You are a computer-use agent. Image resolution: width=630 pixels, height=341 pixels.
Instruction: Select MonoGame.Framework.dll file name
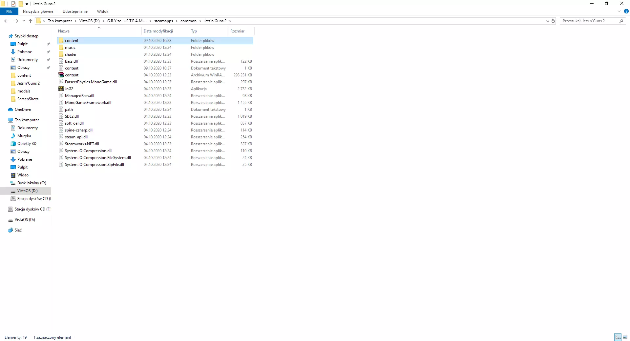(x=88, y=103)
